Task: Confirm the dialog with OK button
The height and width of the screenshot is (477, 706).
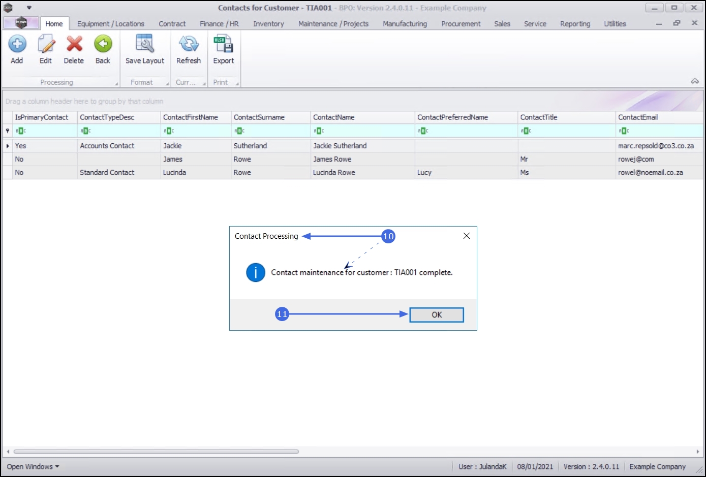Action: pos(437,315)
